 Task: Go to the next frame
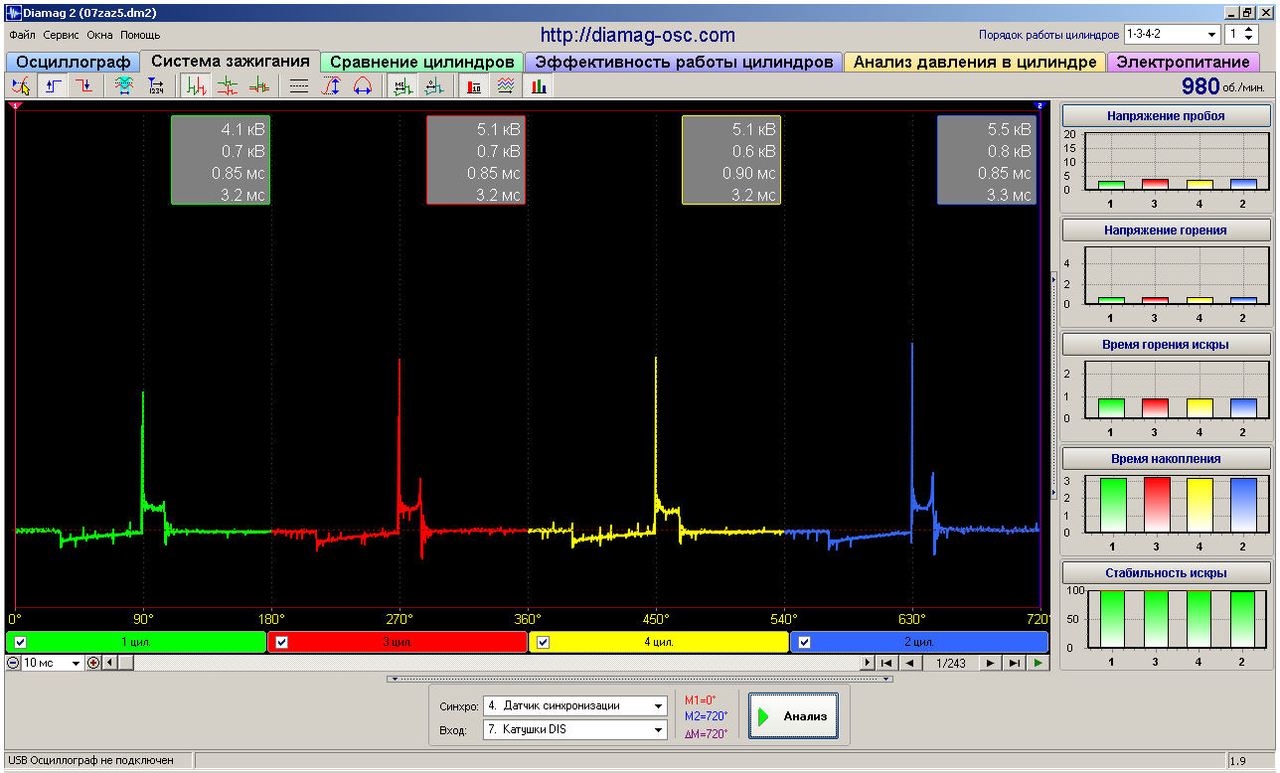991,663
